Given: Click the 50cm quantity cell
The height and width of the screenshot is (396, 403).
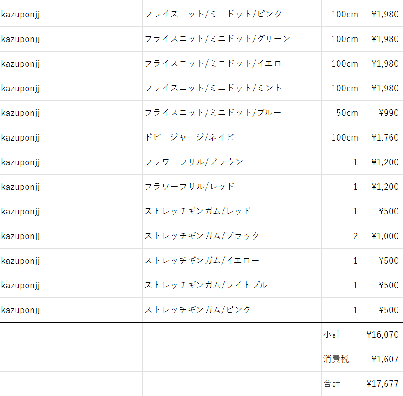Looking at the screenshot, I should (x=340, y=113).
